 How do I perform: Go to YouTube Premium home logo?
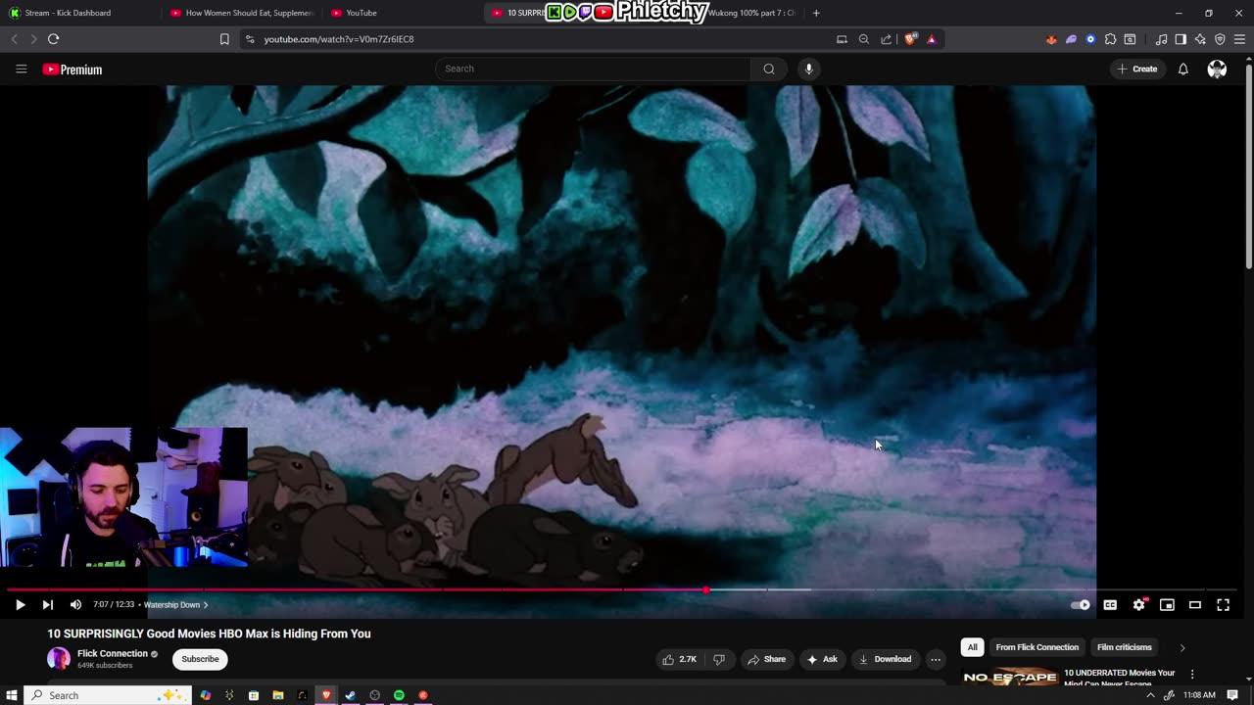[x=72, y=70]
